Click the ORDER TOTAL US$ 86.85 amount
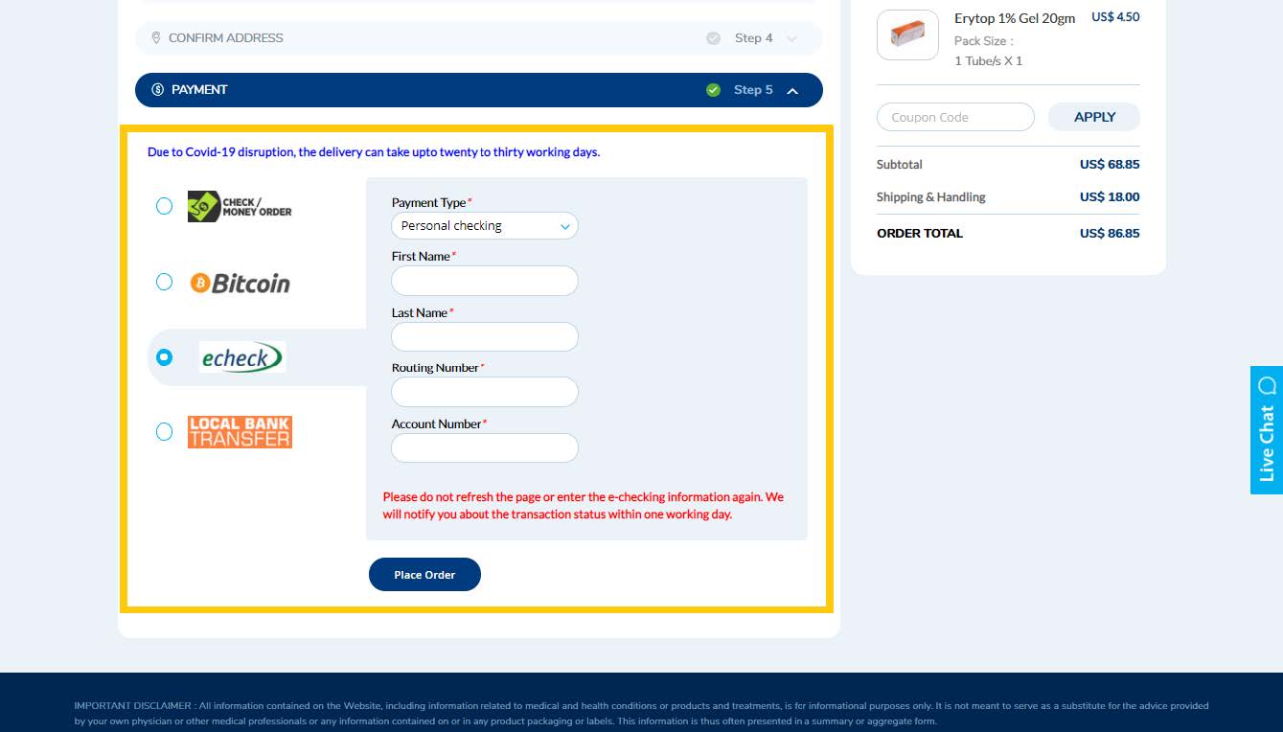1283x732 pixels. [1110, 233]
